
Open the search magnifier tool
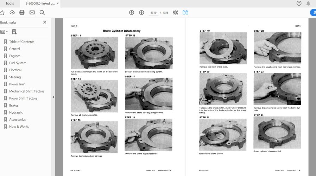(x=42, y=13)
